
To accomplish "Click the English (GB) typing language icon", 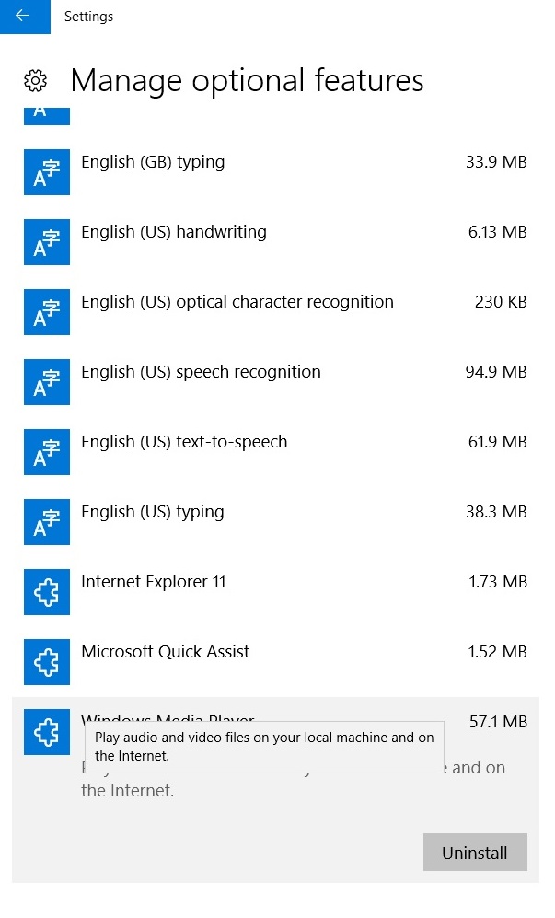I will 47,172.
